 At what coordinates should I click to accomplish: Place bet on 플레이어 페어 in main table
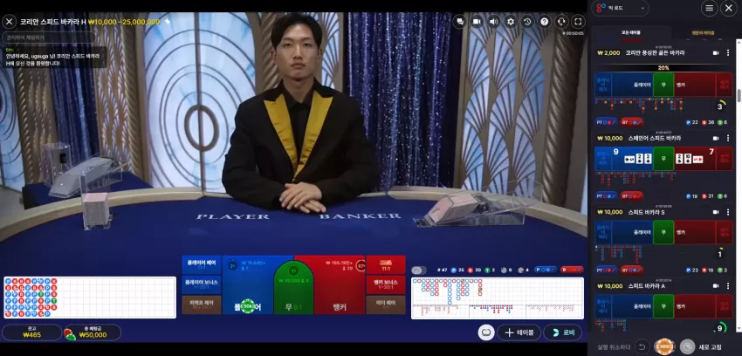click(x=201, y=264)
